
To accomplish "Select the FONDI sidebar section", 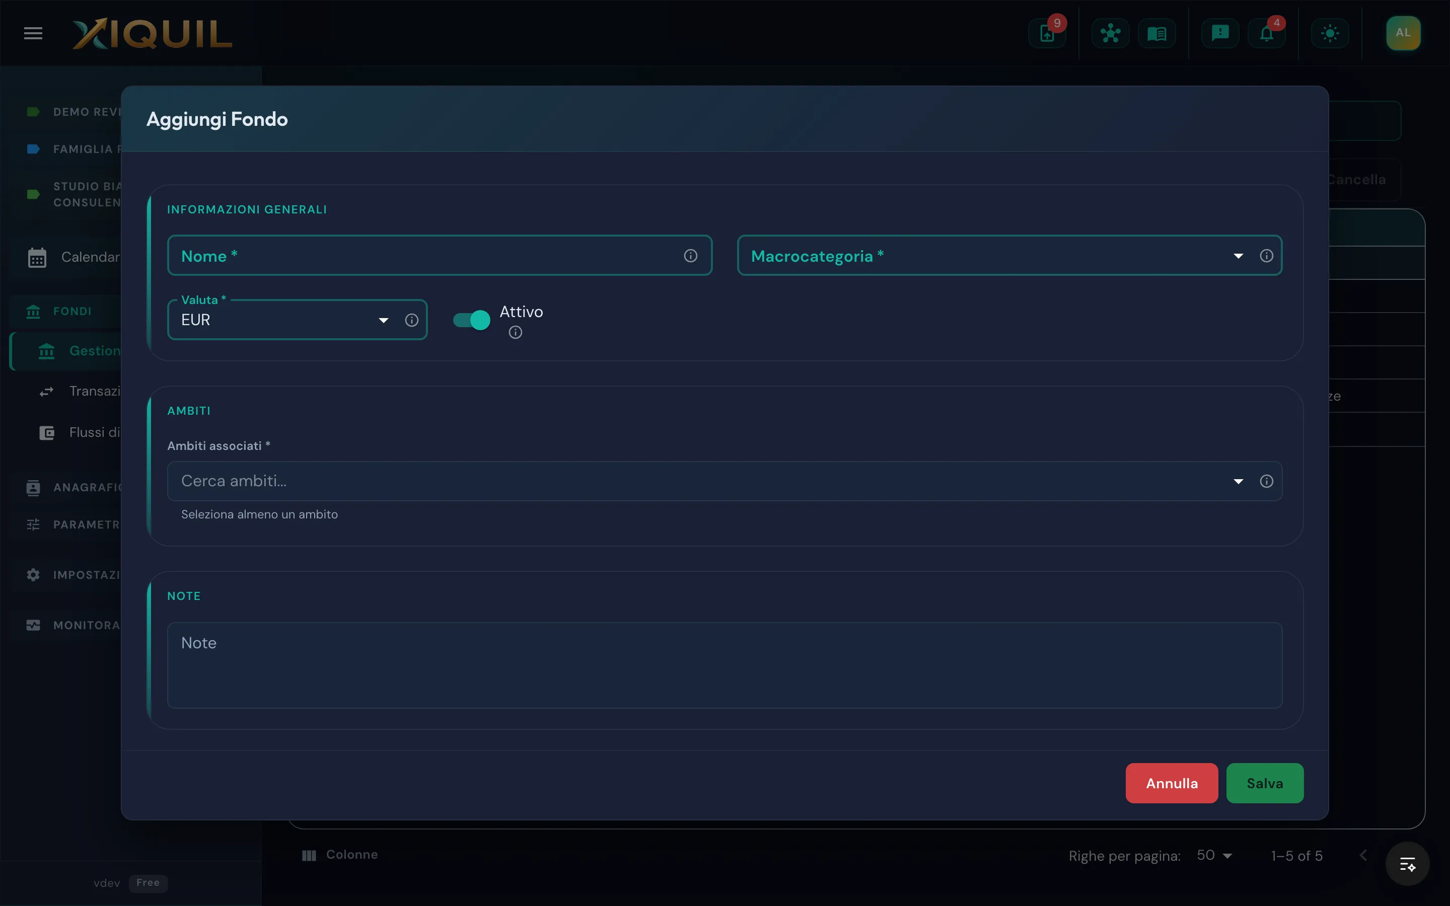I will click(66, 312).
